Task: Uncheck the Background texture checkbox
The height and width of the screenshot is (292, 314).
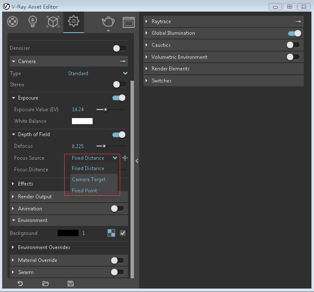Action: tap(123, 233)
